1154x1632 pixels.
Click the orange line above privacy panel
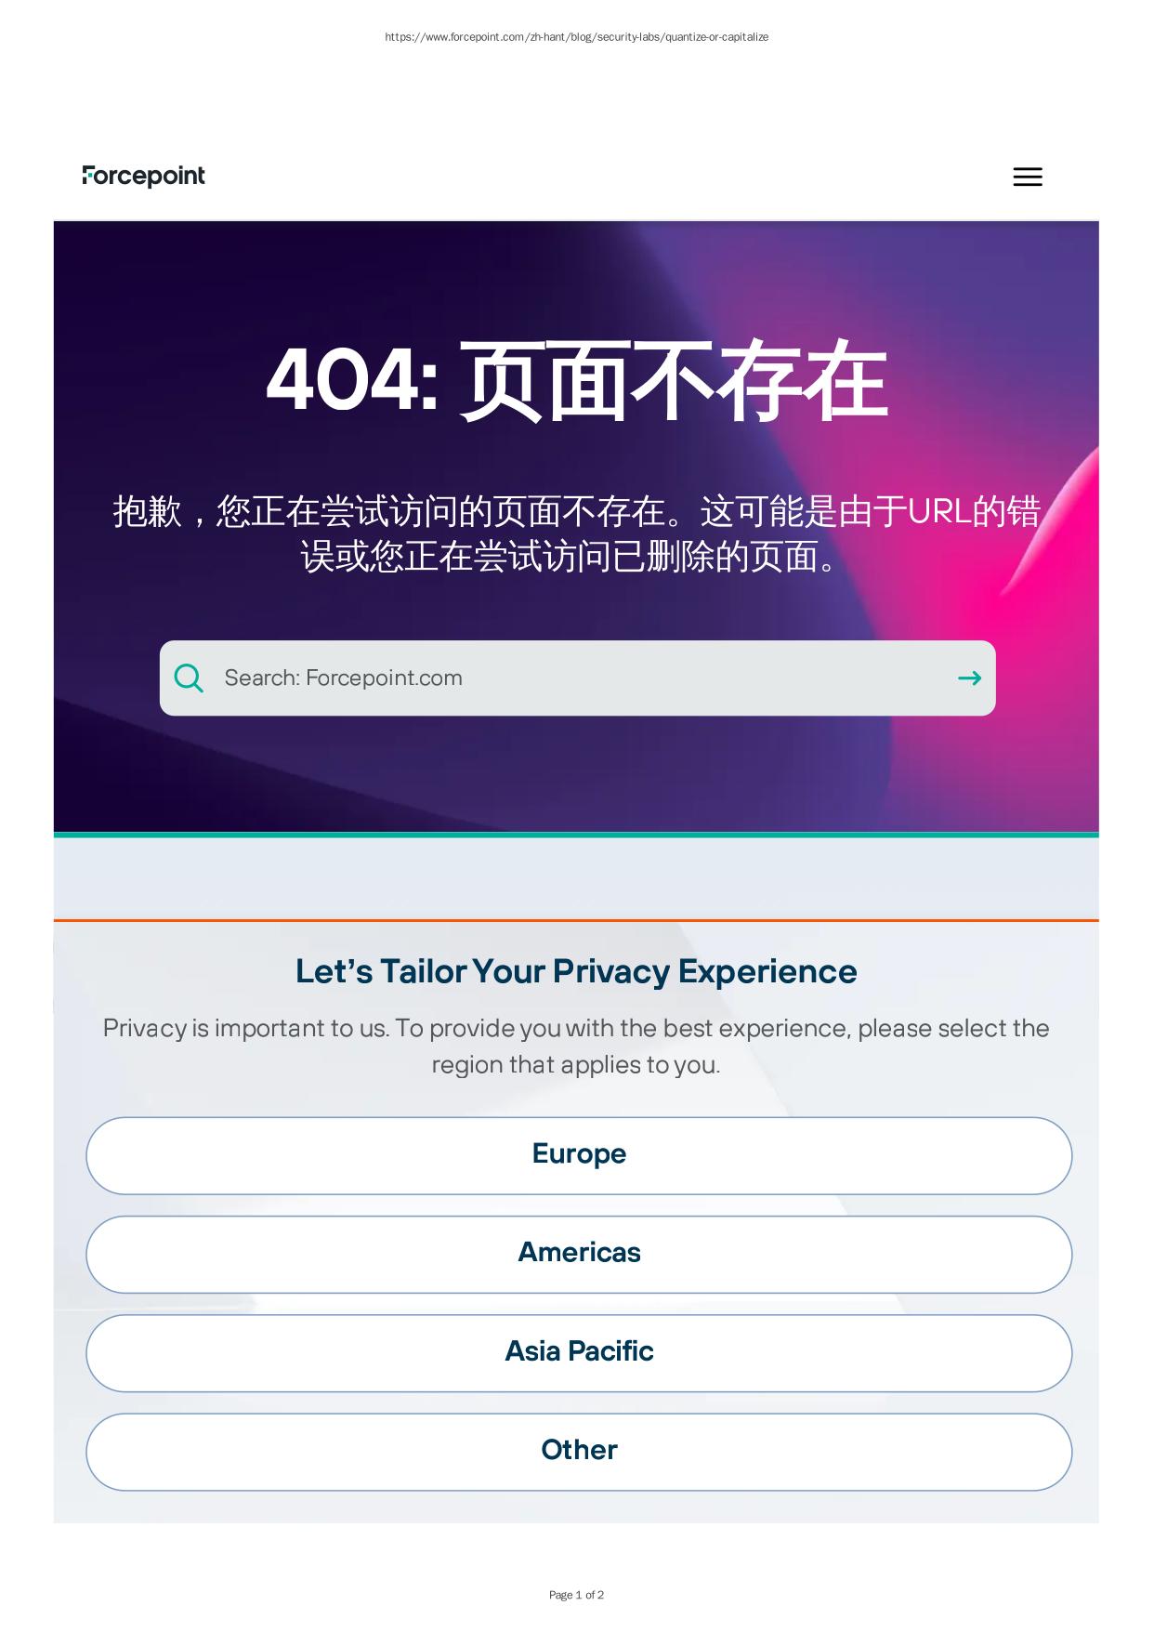tap(576, 920)
